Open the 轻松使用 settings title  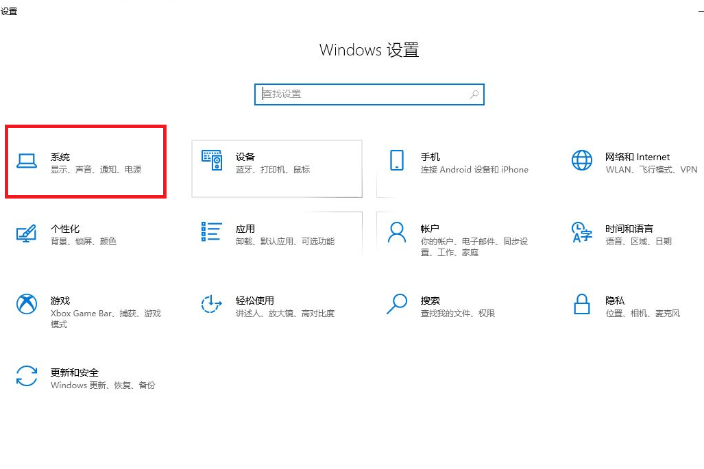[254, 301]
